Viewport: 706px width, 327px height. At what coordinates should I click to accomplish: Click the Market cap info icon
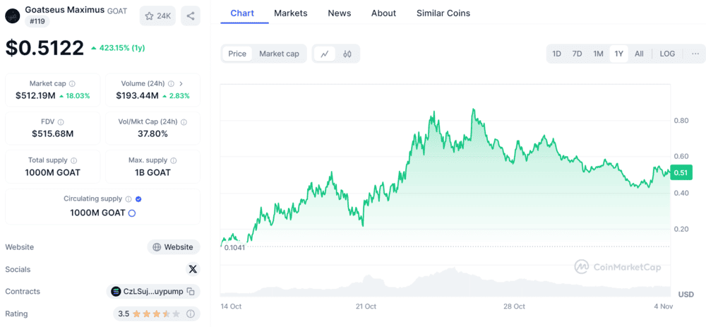pyautogui.click(x=73, y=83)
